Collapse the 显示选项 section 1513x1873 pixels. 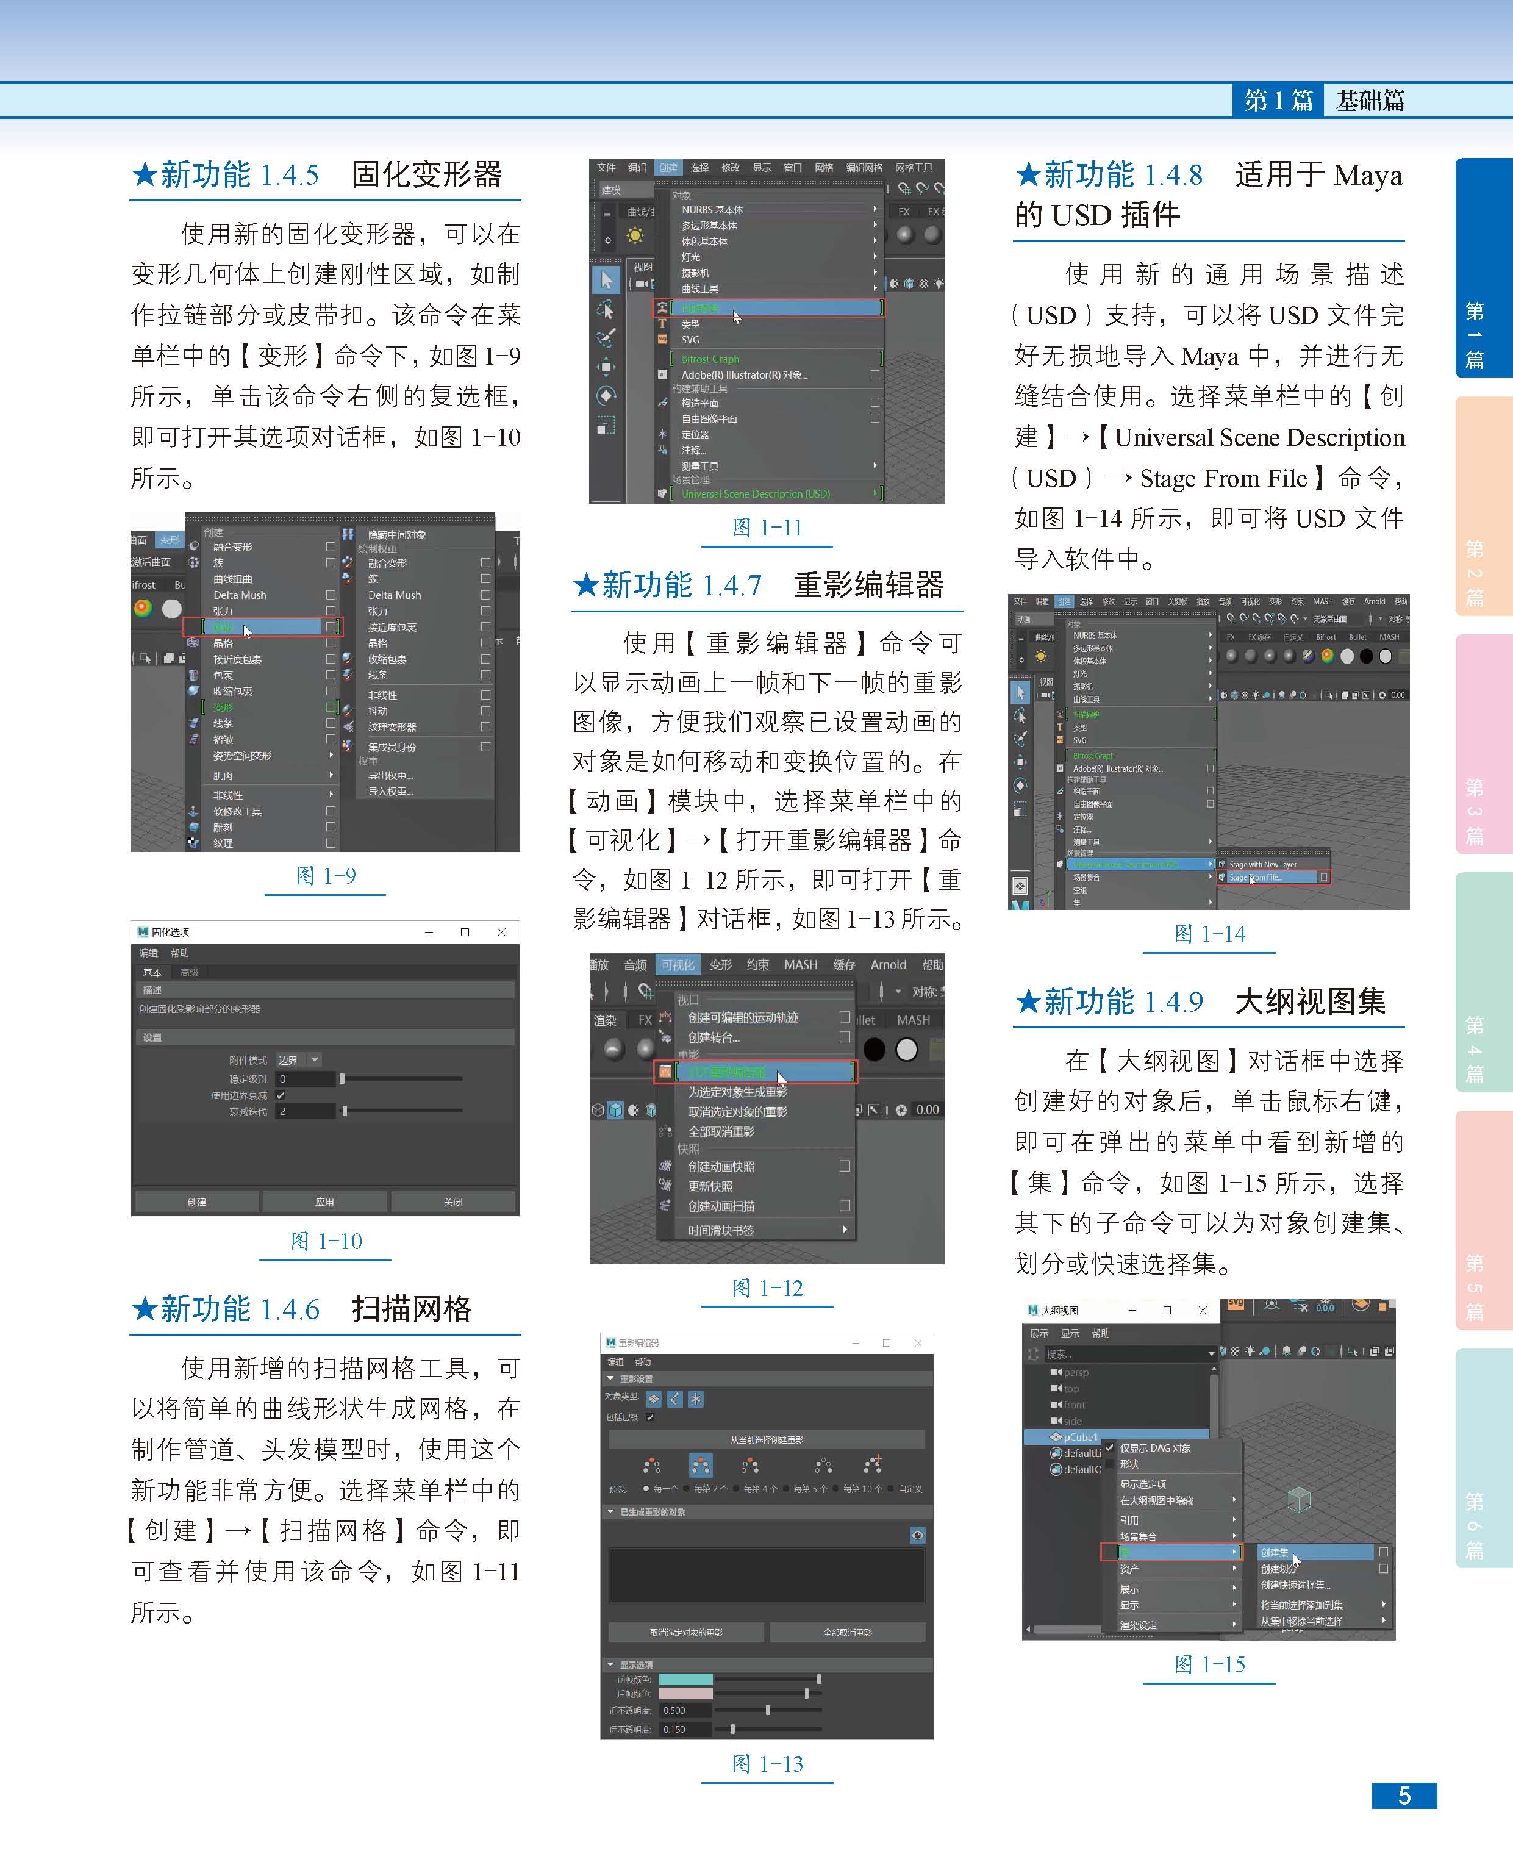click(x=611, y=1664)
